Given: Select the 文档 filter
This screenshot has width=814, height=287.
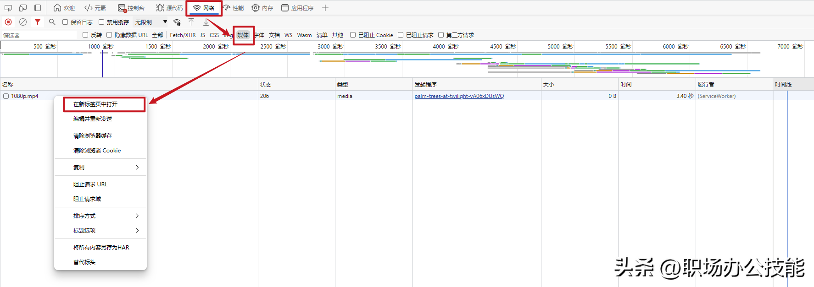Looking at the screenshot, I should point(274,35).
